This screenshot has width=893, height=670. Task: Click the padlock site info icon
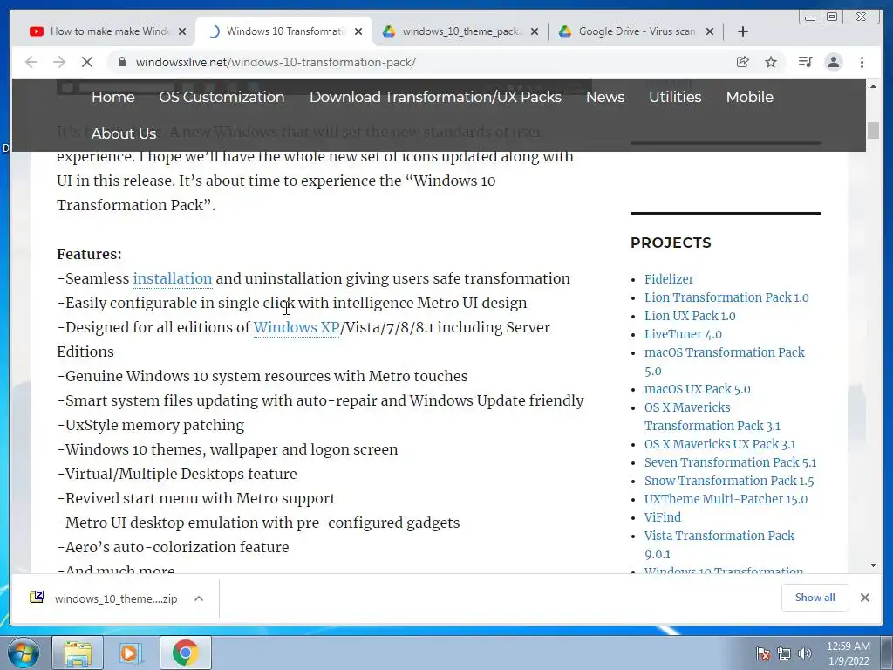[121, 62]
